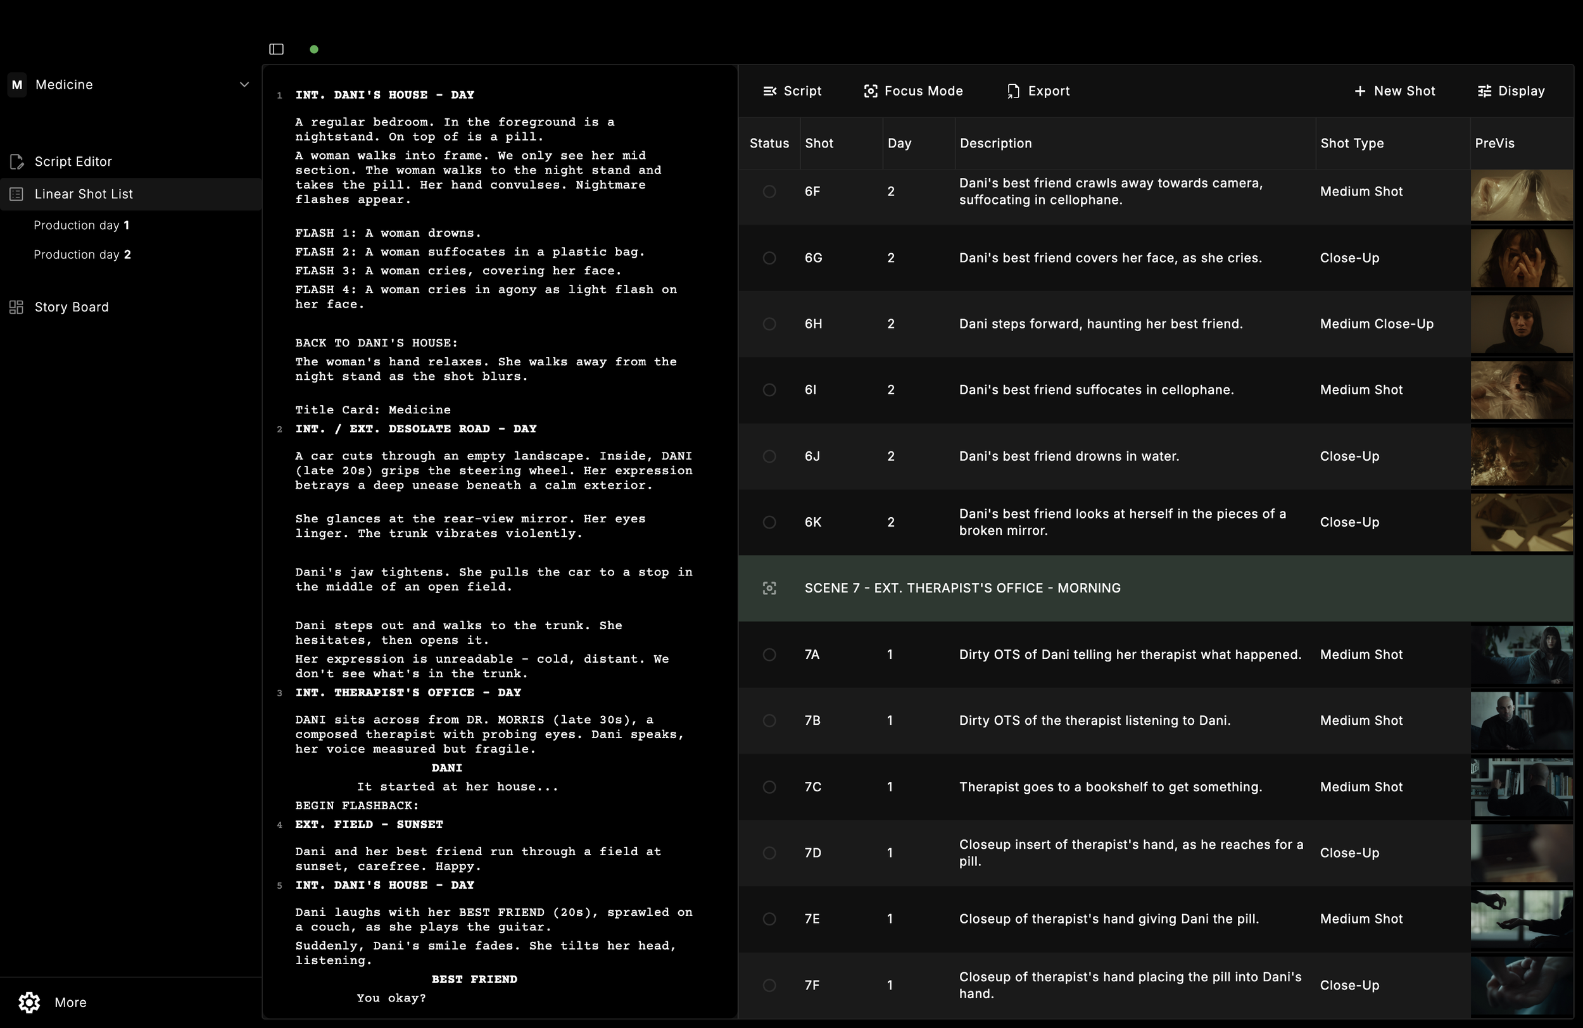
Task: Click the More button
Action: pyautogui.click(x=70, y=1002)
